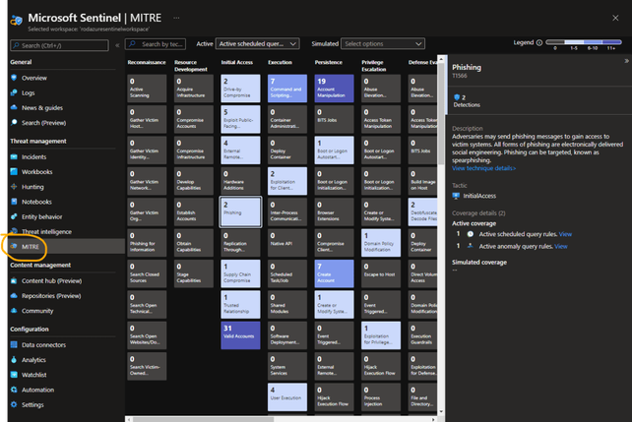This screenshot has height=422, width=632.
Task: Click the shield Detections icon in Phishing panel
Action: coord(457,97)
